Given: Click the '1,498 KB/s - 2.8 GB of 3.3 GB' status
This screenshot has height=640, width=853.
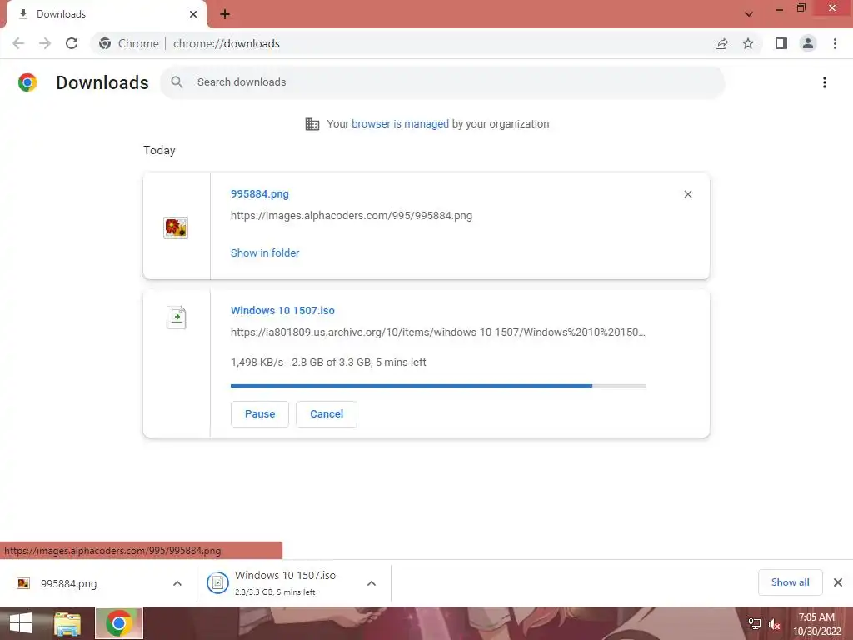Looking at the screenshot, I should coord(328,362).
